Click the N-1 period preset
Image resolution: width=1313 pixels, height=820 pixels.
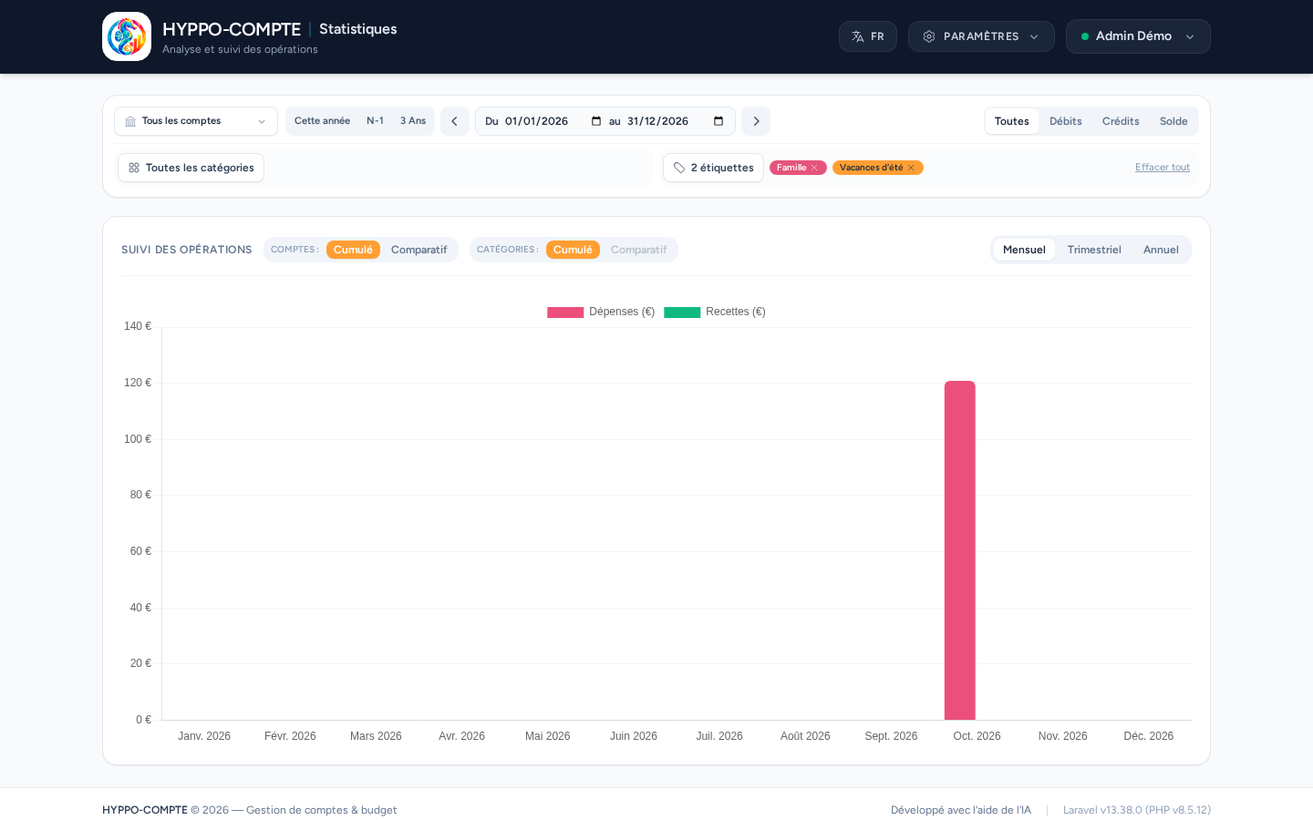pos(375,121)
